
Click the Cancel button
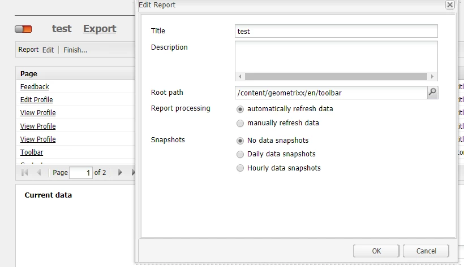tap(426, 251)
